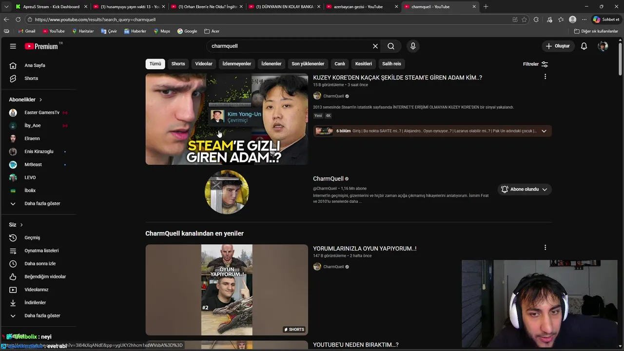Viewport: 624px width, 351px height.
Task: Go back with the browser back arrow
Action: 6,19
